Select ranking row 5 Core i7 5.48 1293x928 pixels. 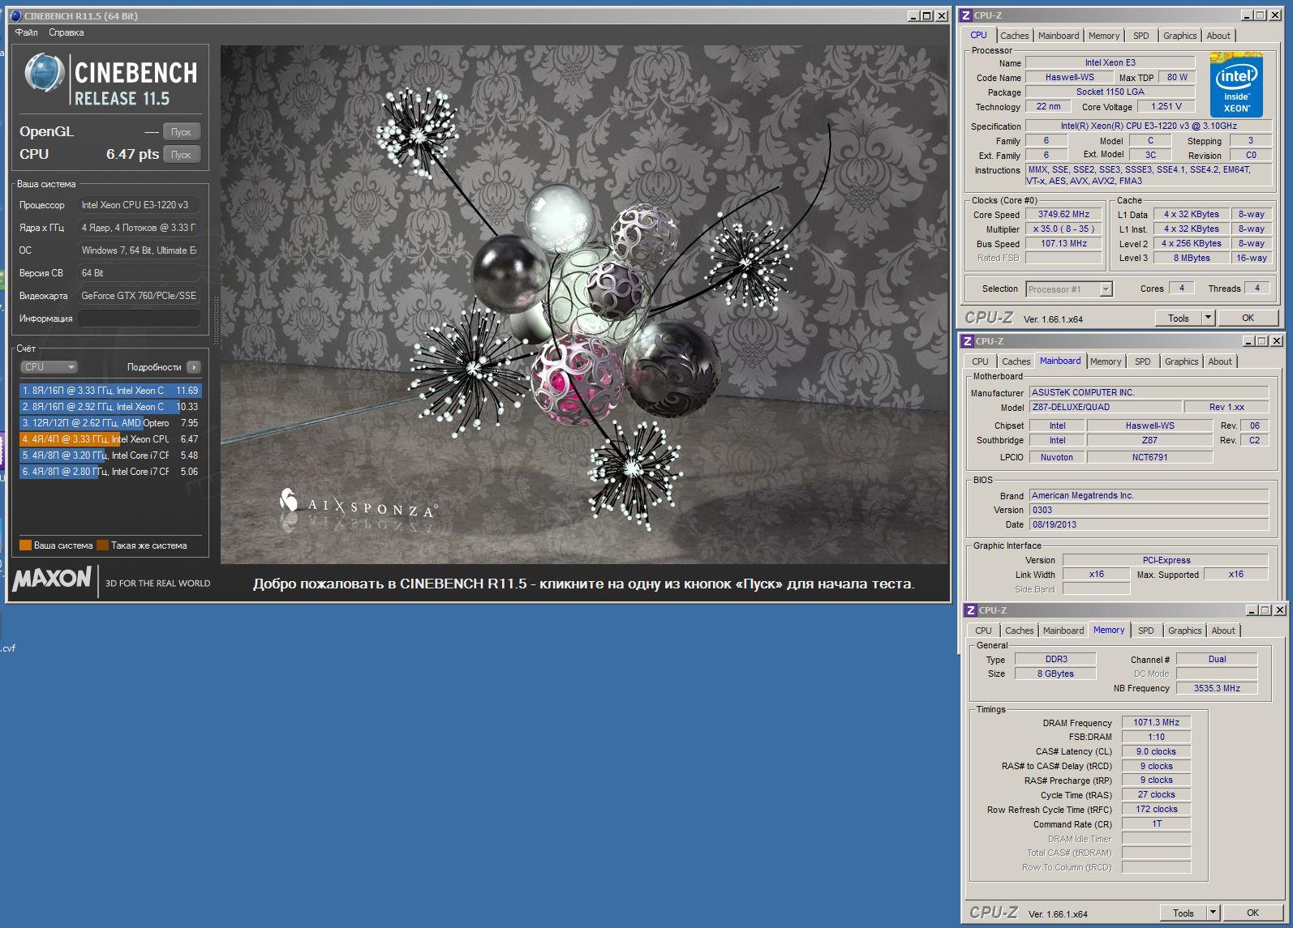(x=110, y=455)
